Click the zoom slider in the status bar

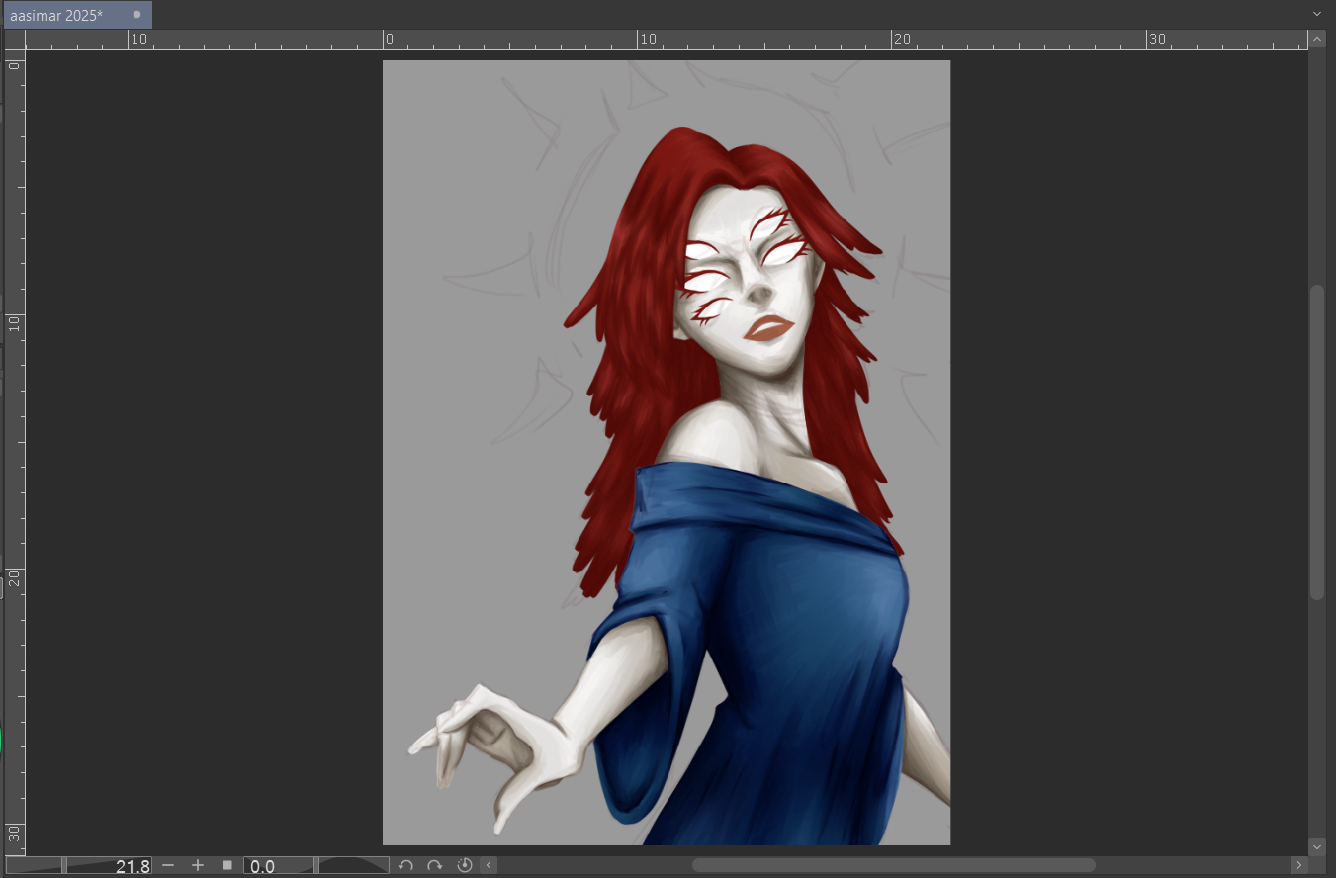click(35, 866)
